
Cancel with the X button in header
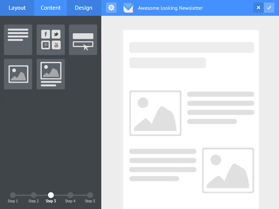click(x=259, y=8)
